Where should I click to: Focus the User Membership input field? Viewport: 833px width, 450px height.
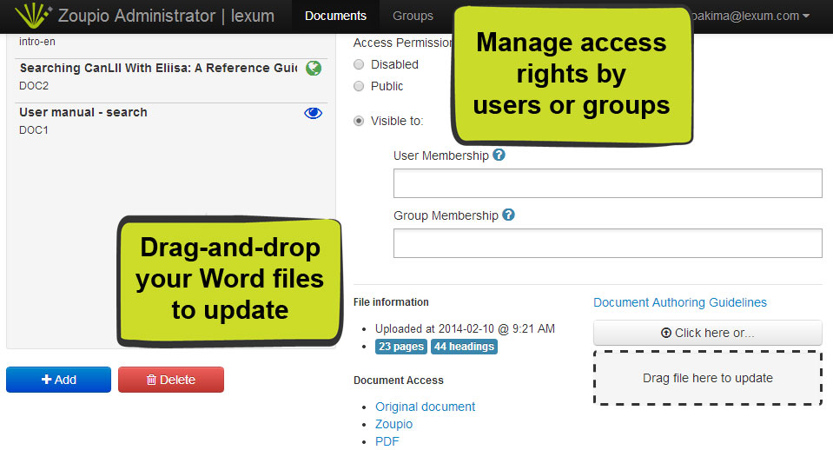(607, 184)
